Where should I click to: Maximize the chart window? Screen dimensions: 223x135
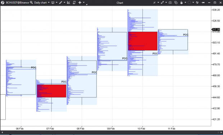(x=215, y=3)
